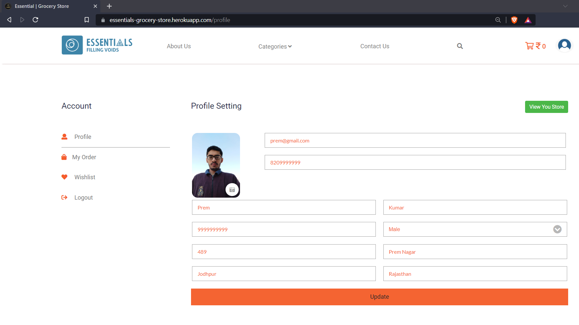Open the My Order section
This screenshot has width=579, height=325.
[x=84, y=157]
